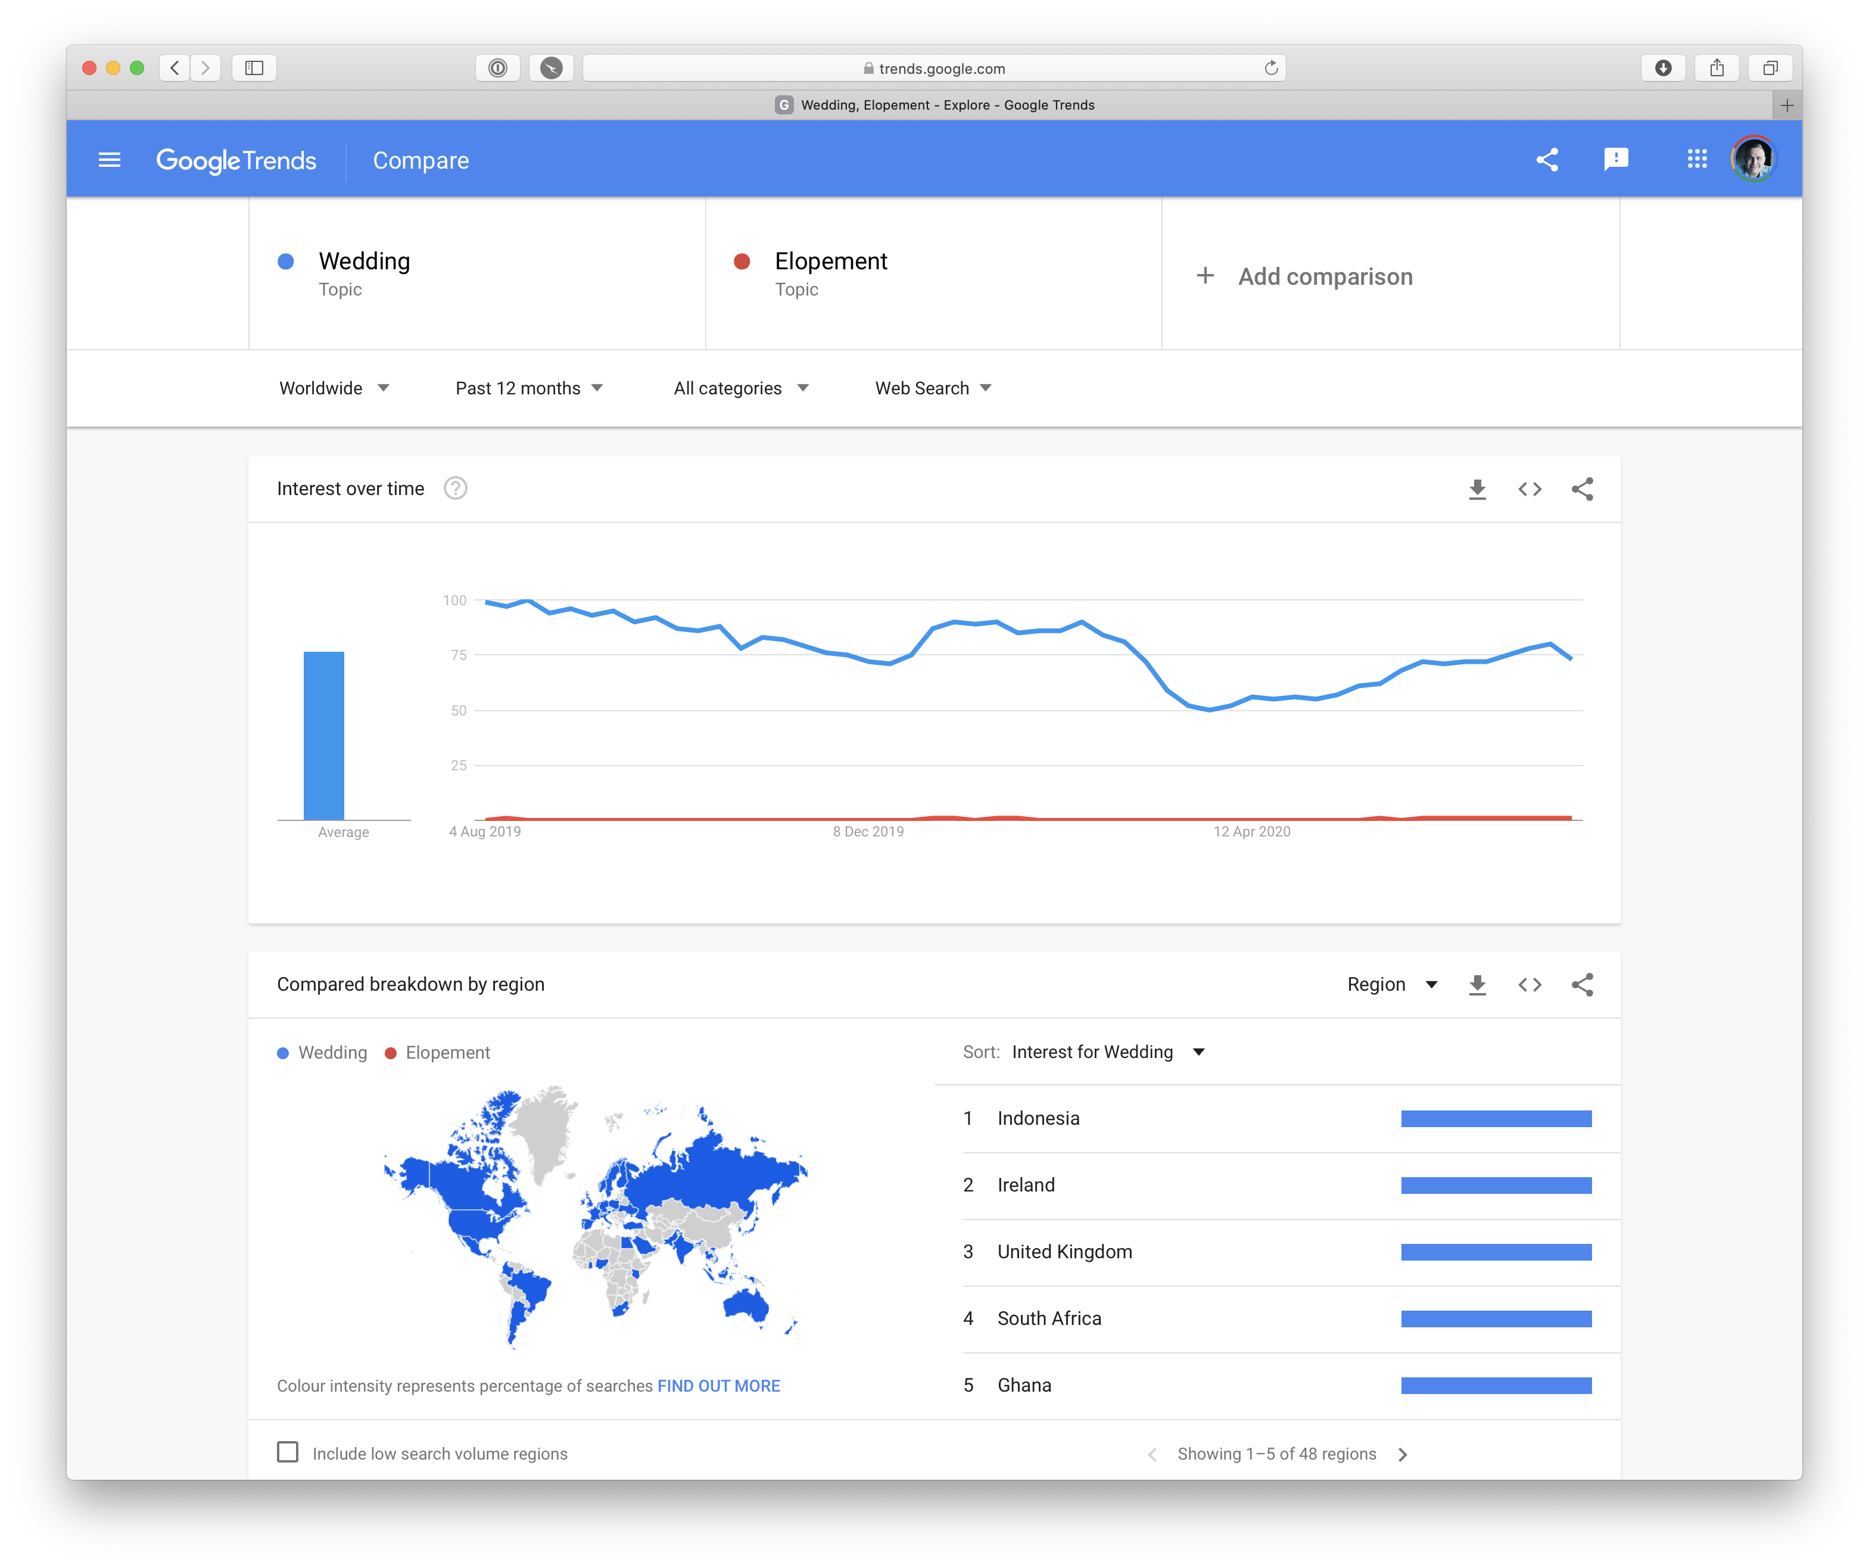Viewport: 1869px width, 1568px height.
Task: Select the Region view dropdown
Action: 1392,985
